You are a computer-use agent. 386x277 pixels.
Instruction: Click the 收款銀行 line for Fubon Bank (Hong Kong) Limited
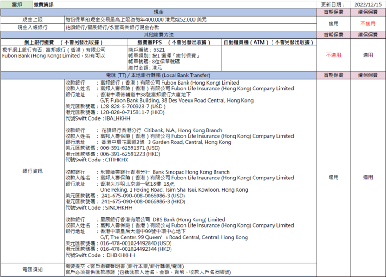click(152, 83)
